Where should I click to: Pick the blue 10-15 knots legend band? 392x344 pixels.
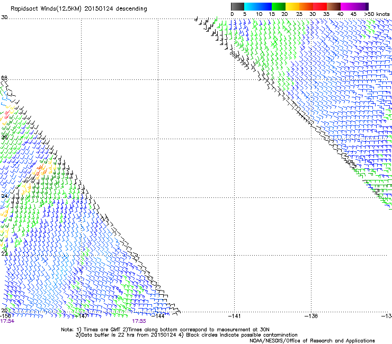(265, 6)
